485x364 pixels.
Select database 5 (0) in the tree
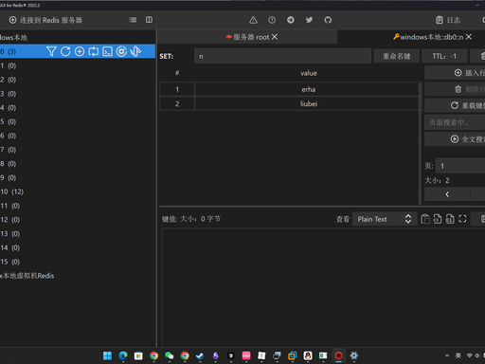click(x=78, y=121)
